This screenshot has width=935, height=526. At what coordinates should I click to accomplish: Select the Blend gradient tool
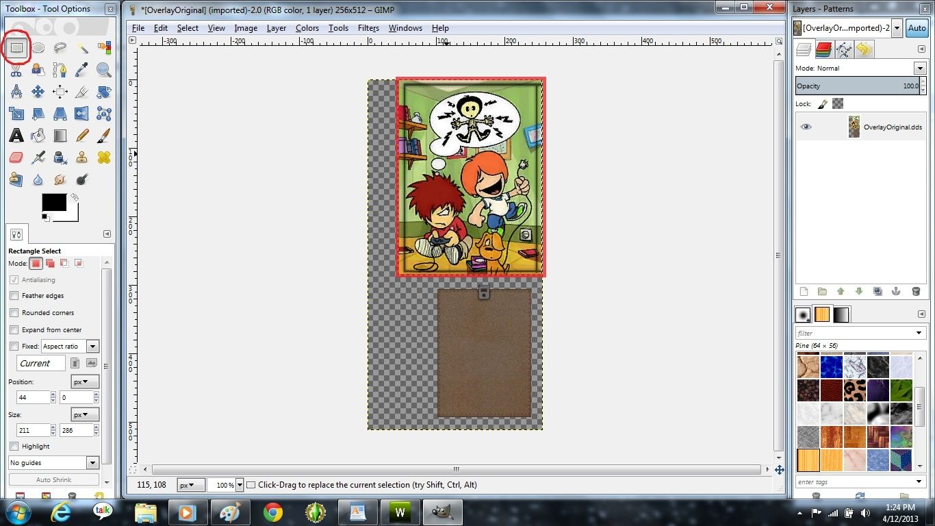(60, 136)
